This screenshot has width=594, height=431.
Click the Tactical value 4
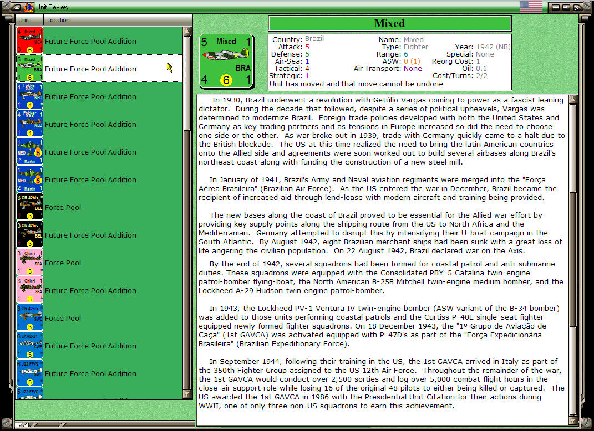point(307,69)
